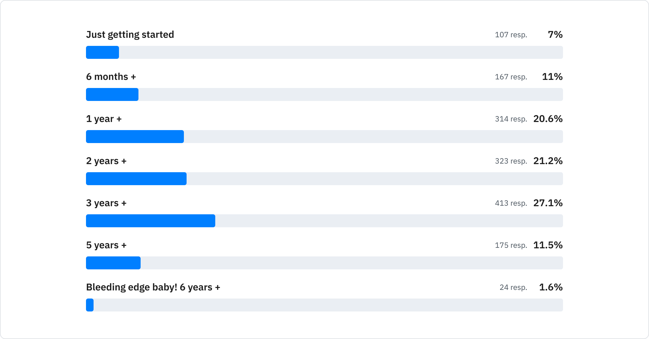This screenshot has height=339, width=649.
Task: Click the blue bar for 'Just getting started'
Action: pos(102,52)
